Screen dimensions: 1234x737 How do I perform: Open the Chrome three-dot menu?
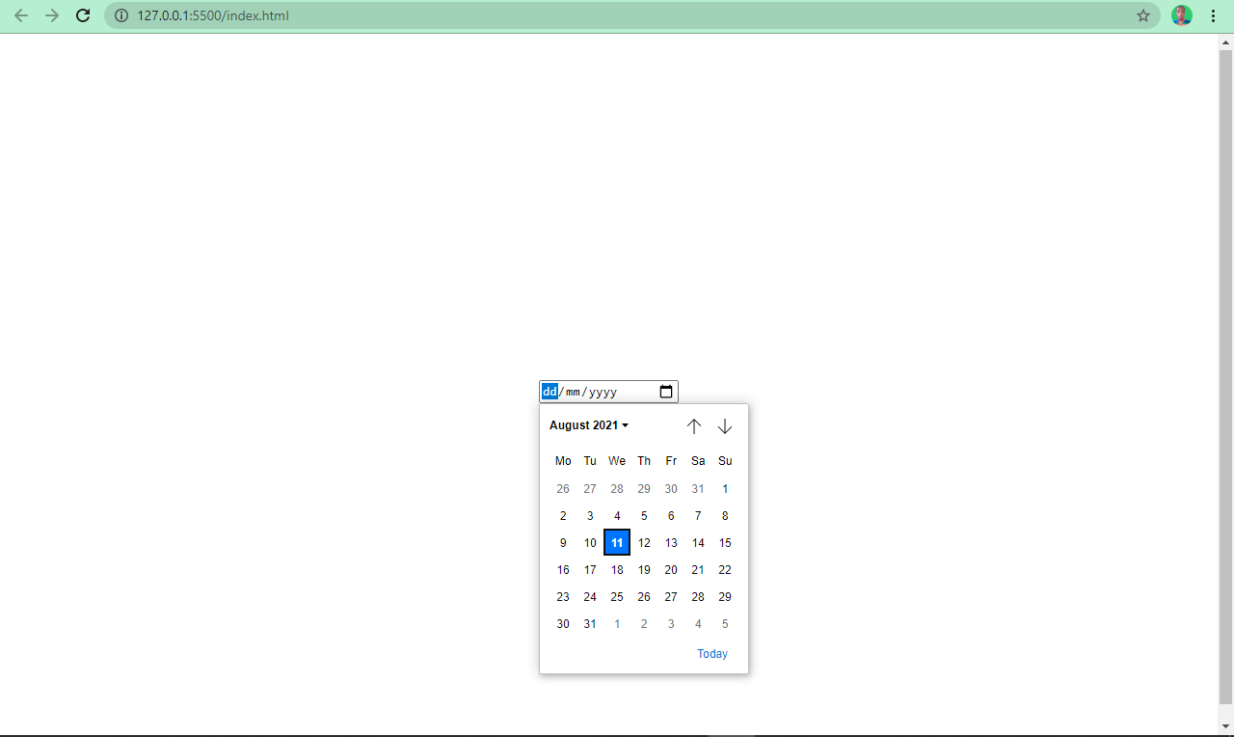tap(1213, 15)
